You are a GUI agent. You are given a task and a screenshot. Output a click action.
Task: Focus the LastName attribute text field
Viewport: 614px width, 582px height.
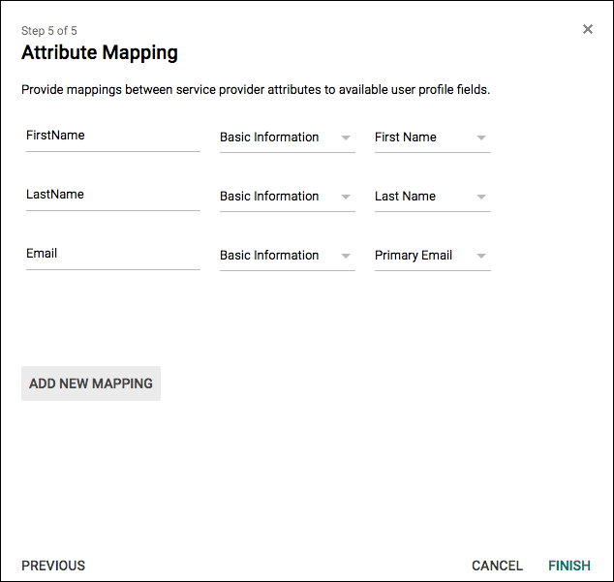(x=112, y=196)
